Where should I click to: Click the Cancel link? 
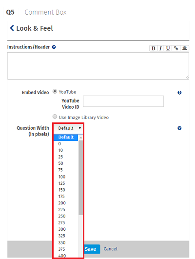[111, 249]
